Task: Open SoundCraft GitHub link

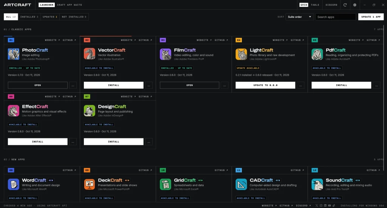Action: pyautogui.click(x=373, y=170)
